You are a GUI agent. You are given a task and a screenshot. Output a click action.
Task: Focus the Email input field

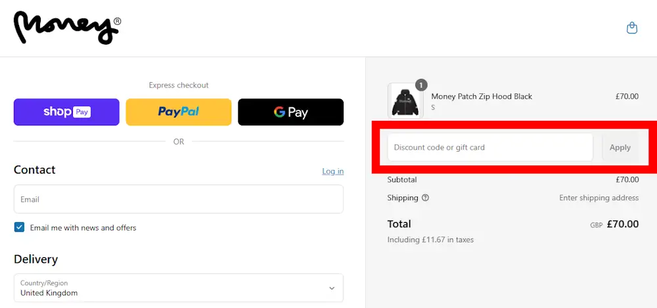(x=179, y=199)
